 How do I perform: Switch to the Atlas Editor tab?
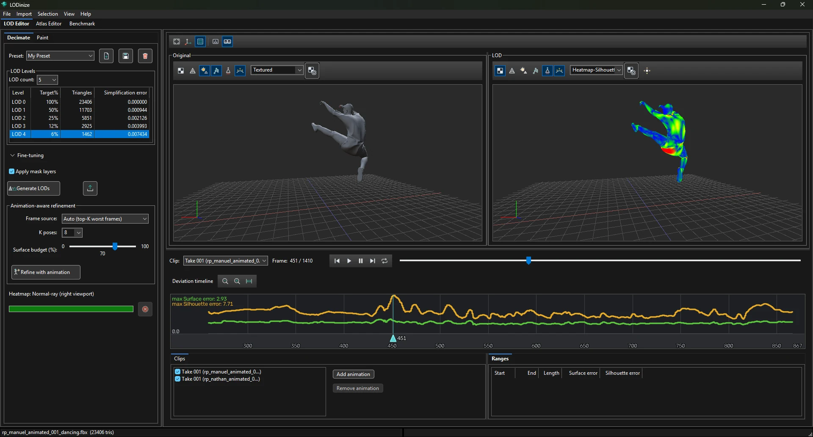[x=49, y=24]
